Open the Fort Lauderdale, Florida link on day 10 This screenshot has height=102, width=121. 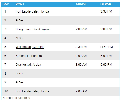[x=32, y=91]
